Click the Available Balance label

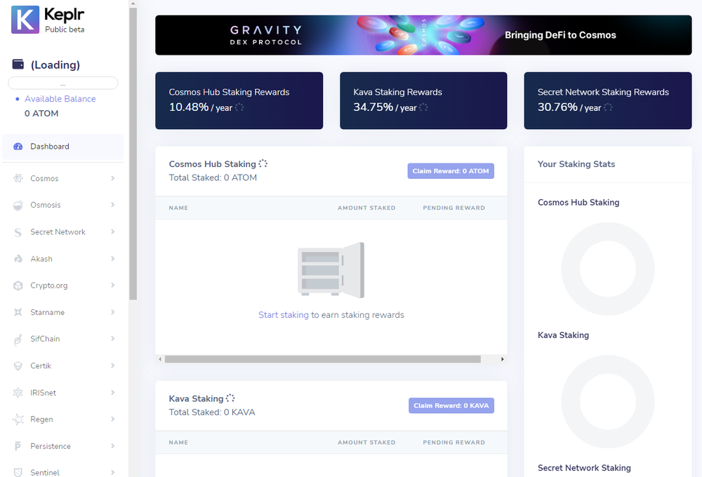tap(60, 99)
